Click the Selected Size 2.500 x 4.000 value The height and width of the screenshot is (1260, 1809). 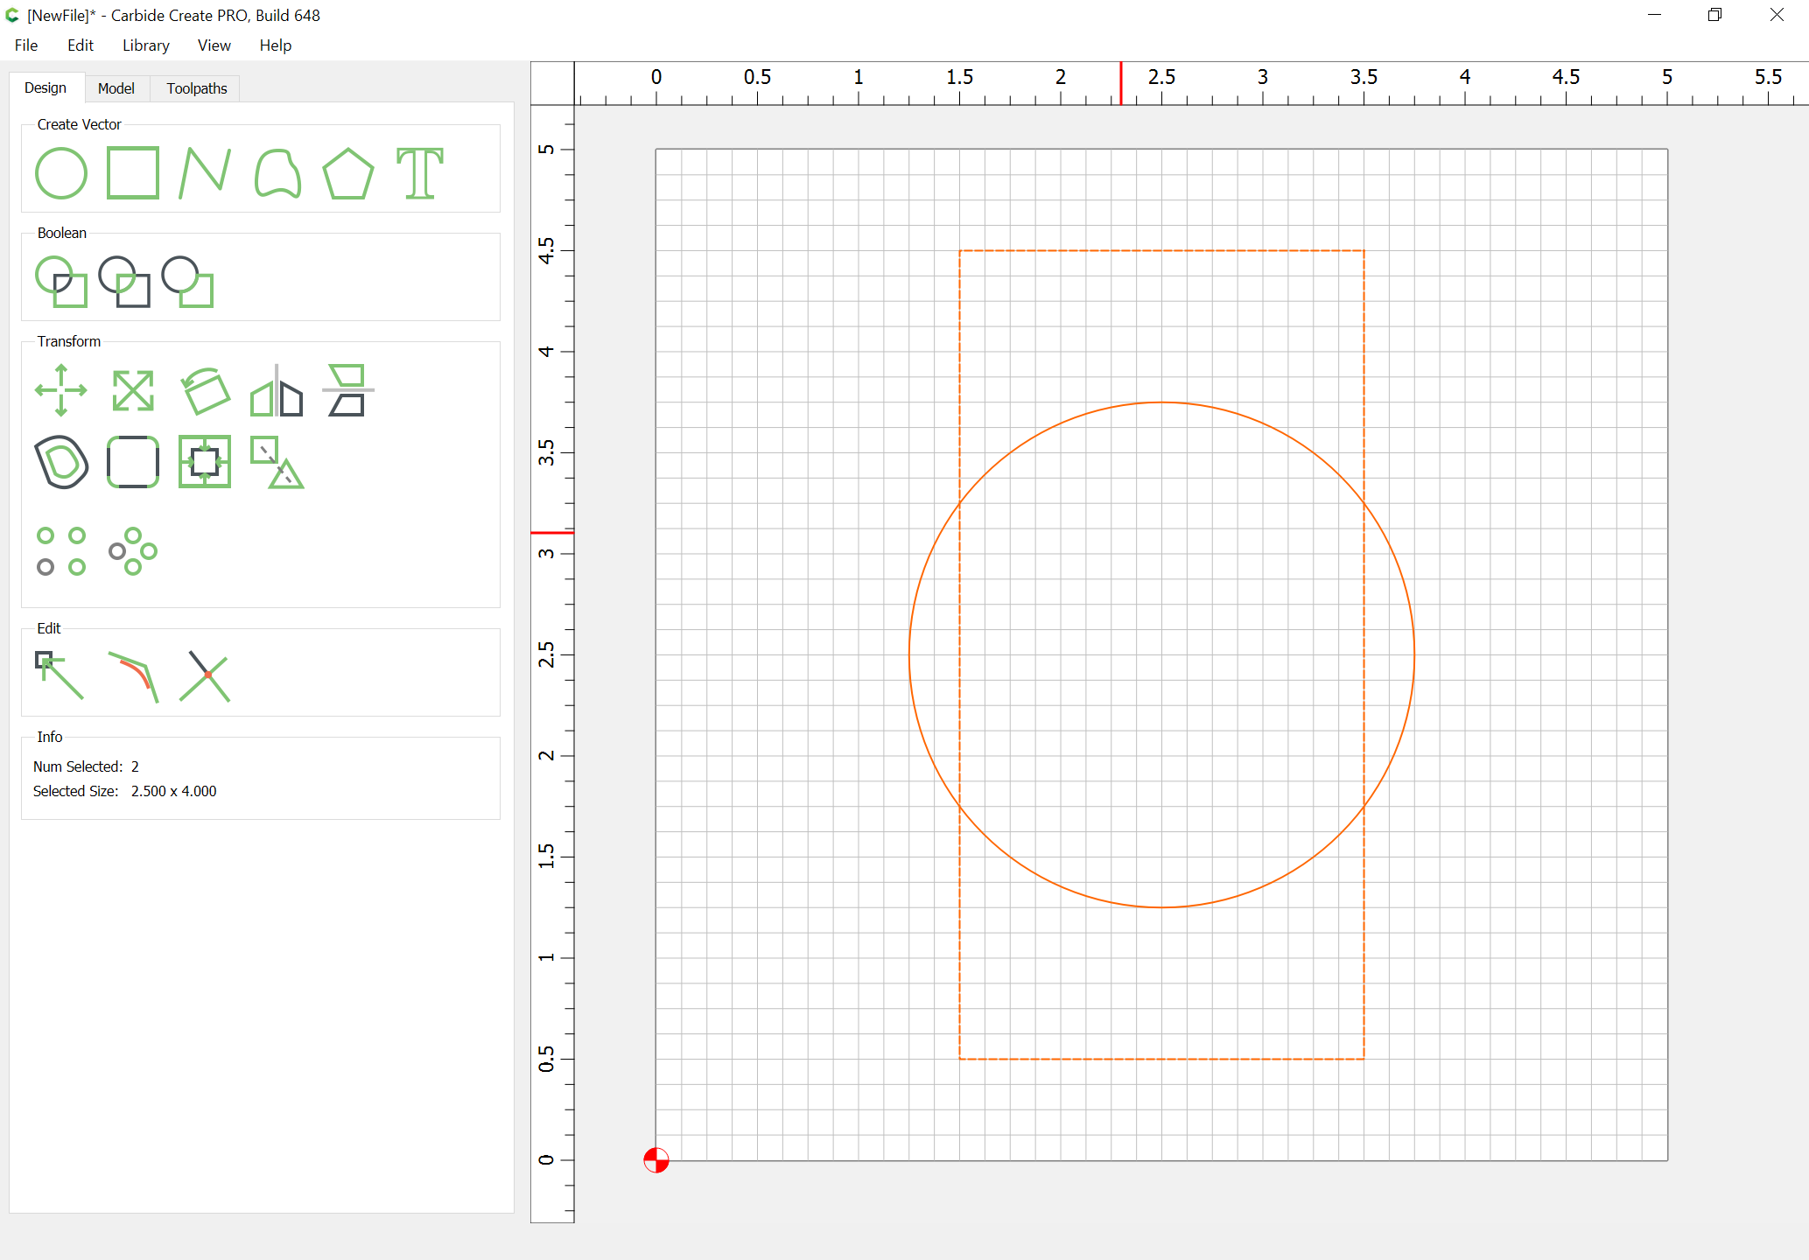click(174, 791)
